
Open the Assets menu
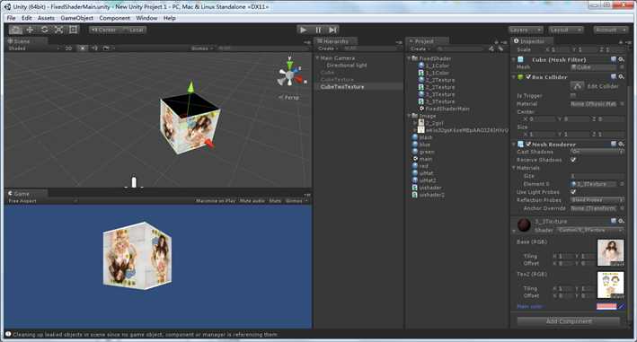[x=46, y=18]
